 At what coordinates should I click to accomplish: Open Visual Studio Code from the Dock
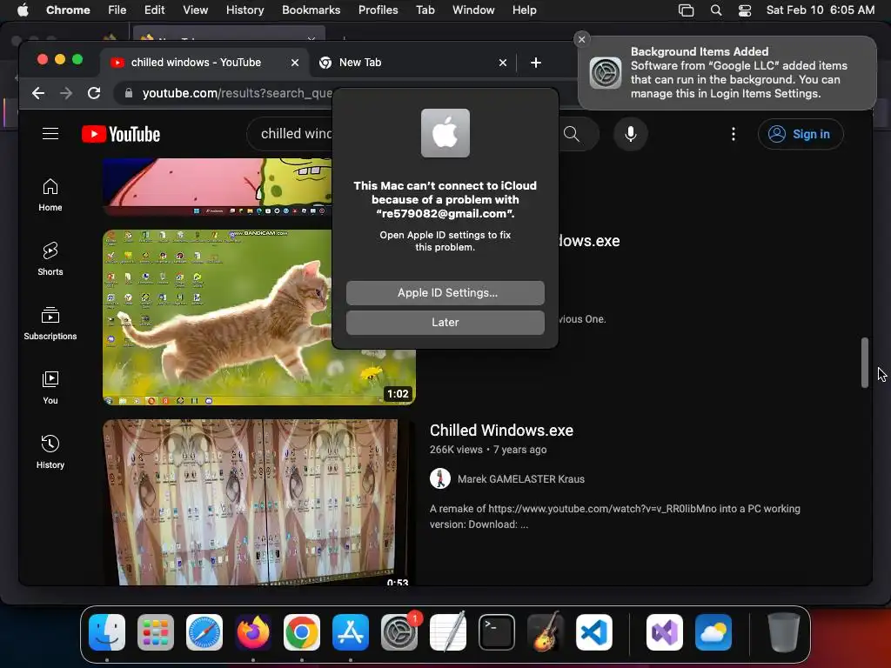click(593, 632)
